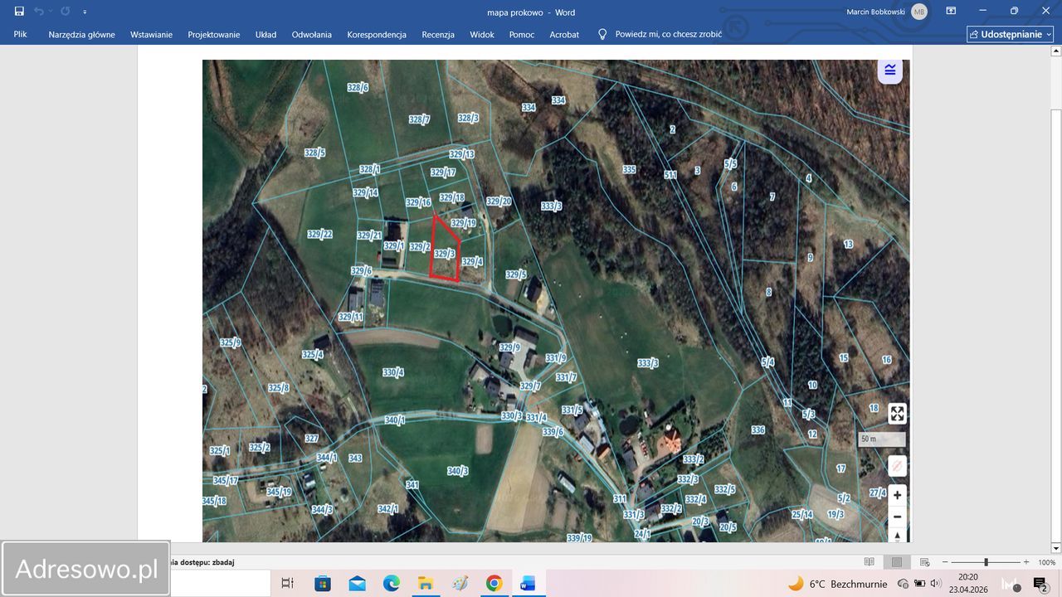Open the Plik tab
Screen dimensions: 1062x597
pos(21,34)
